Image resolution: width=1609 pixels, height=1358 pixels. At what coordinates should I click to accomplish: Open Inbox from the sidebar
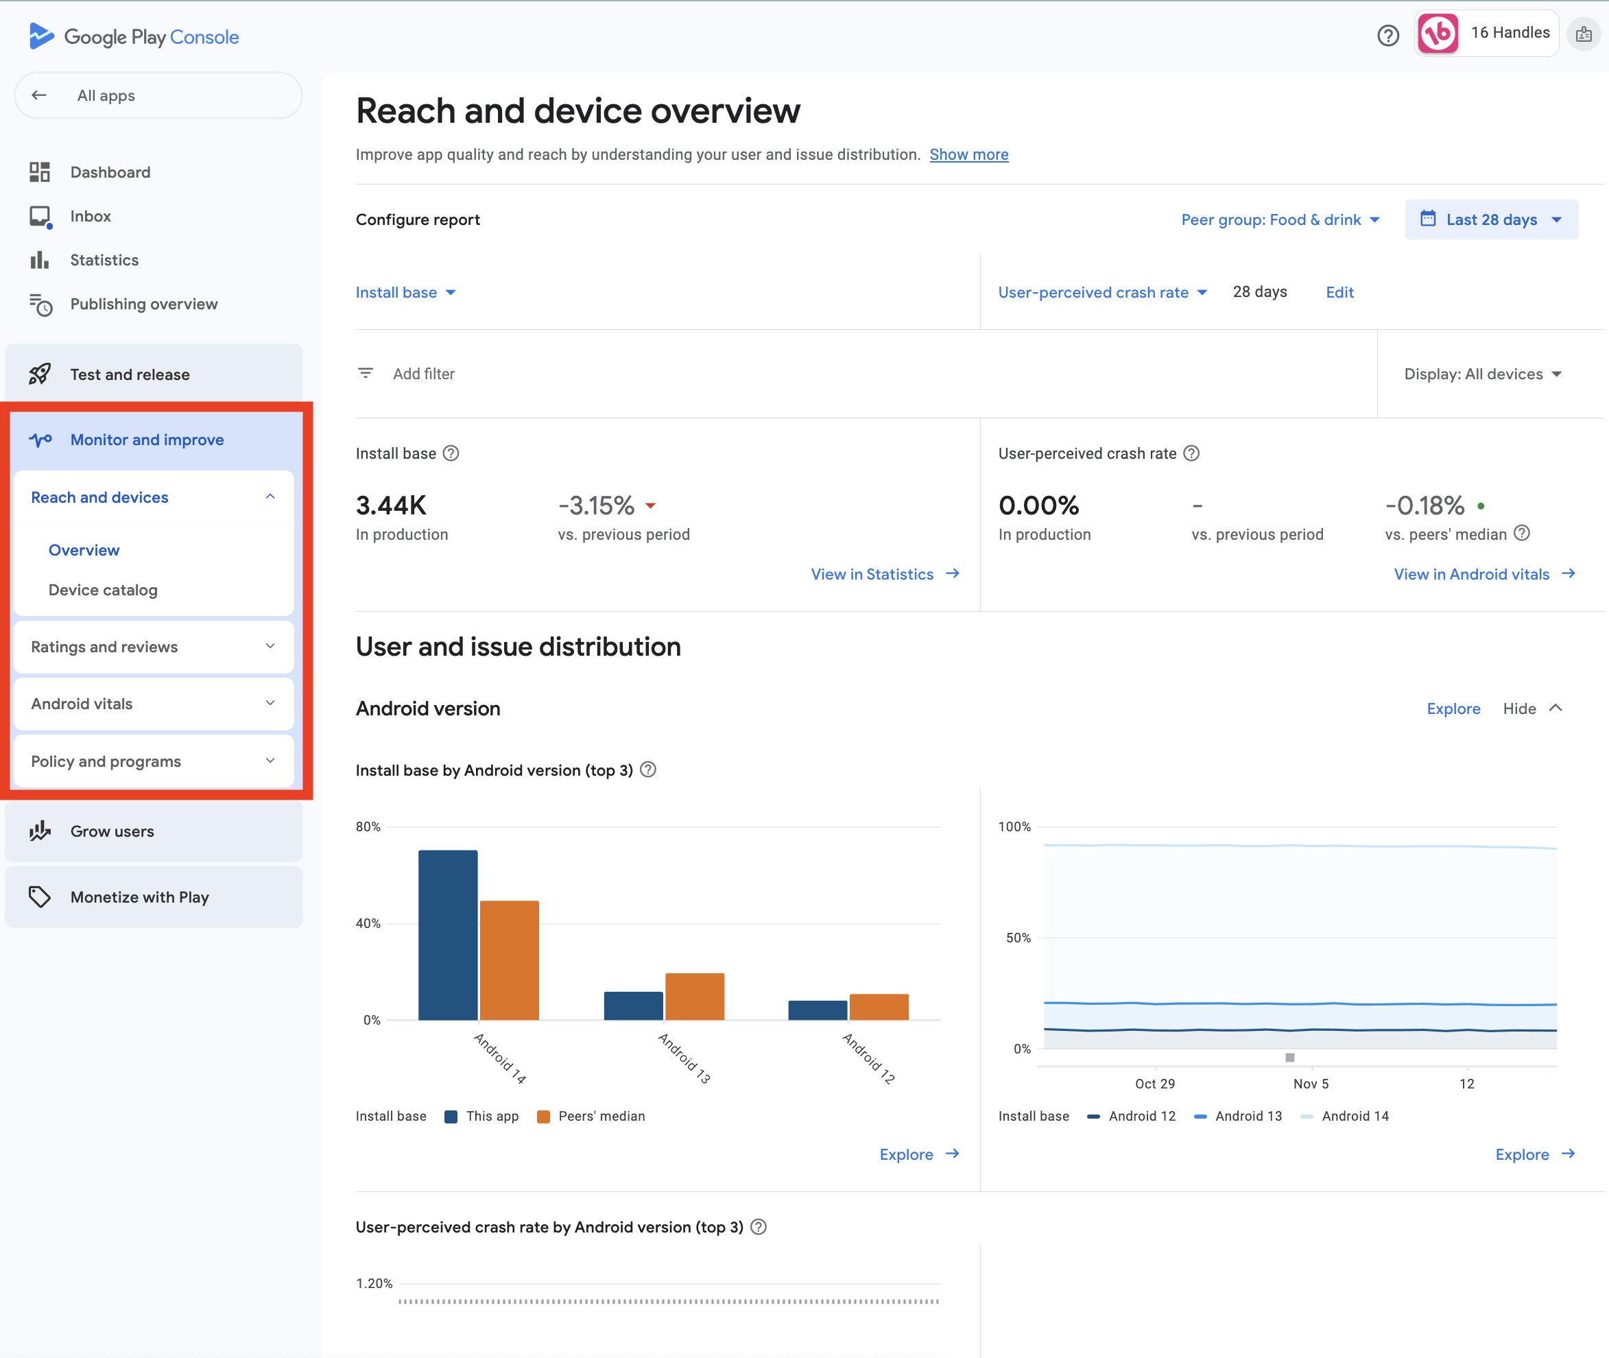[x=91, y=216]
